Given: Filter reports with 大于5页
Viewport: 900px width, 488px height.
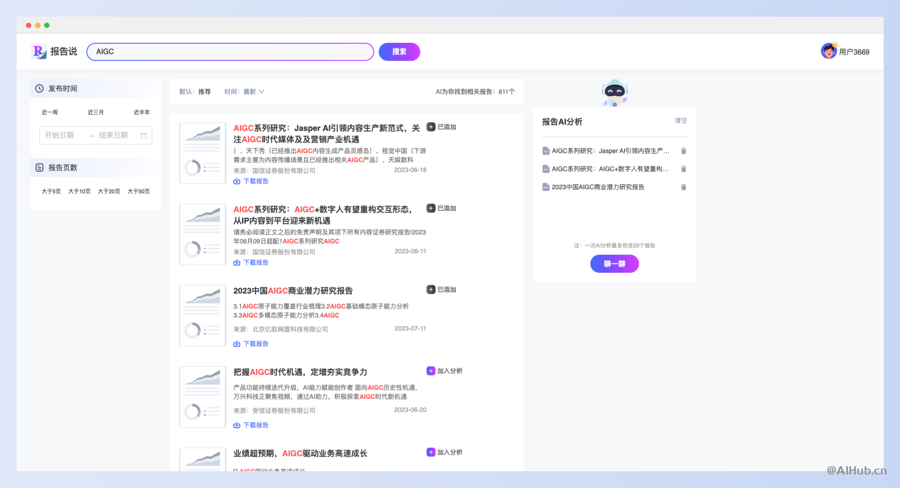Looking at the screenshot, I should coord(51,191).
